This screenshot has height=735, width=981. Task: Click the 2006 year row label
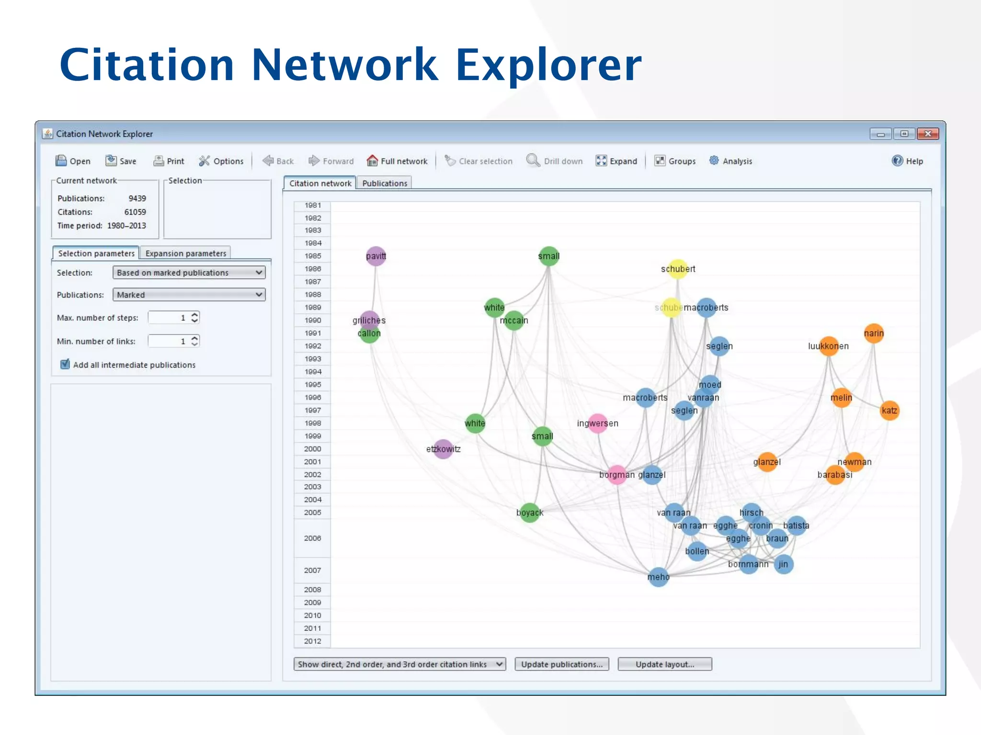coord(312,538)
